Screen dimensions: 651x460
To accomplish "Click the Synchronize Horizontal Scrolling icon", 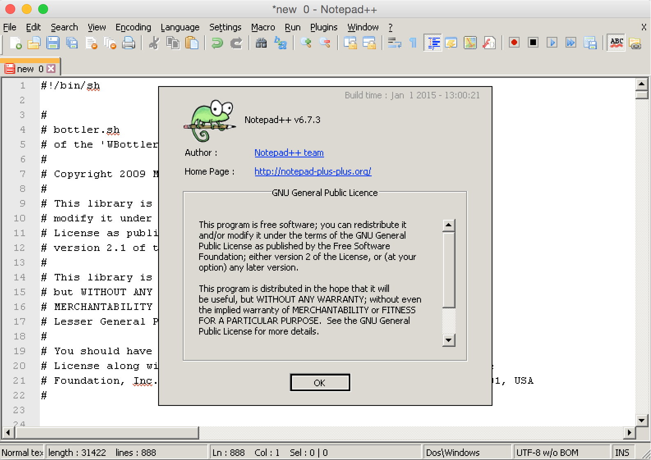I will tap(369, 43).
